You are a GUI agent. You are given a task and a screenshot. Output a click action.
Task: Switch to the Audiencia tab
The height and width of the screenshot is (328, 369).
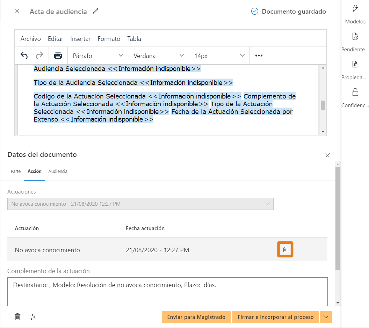pos(58,171)
